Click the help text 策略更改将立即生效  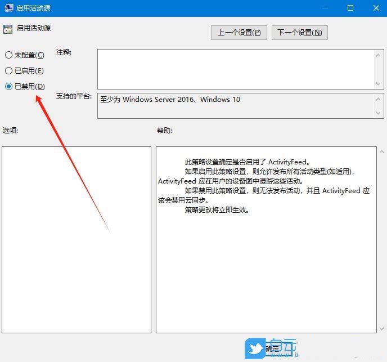click(217, 210)
